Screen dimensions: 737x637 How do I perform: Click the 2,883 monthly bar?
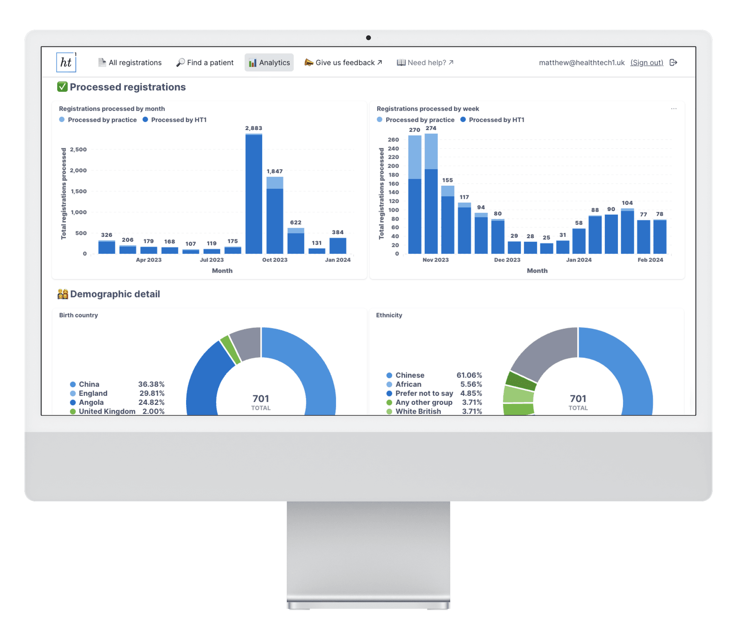[x=254, y=194]
